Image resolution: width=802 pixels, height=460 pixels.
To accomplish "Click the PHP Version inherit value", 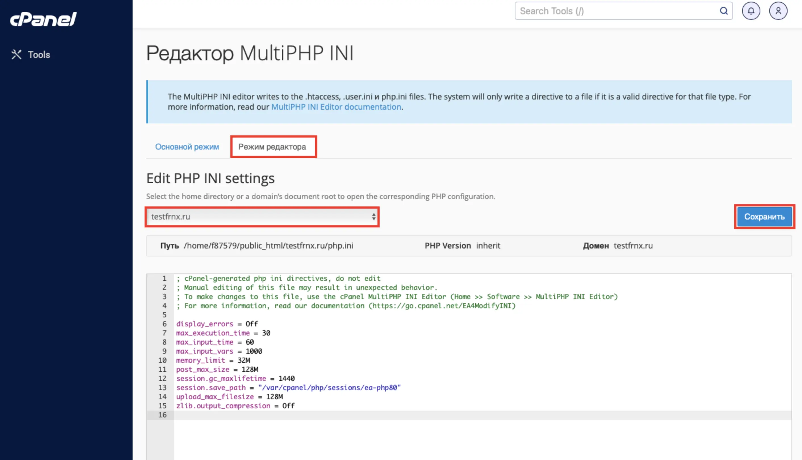I will coord(488,246).
